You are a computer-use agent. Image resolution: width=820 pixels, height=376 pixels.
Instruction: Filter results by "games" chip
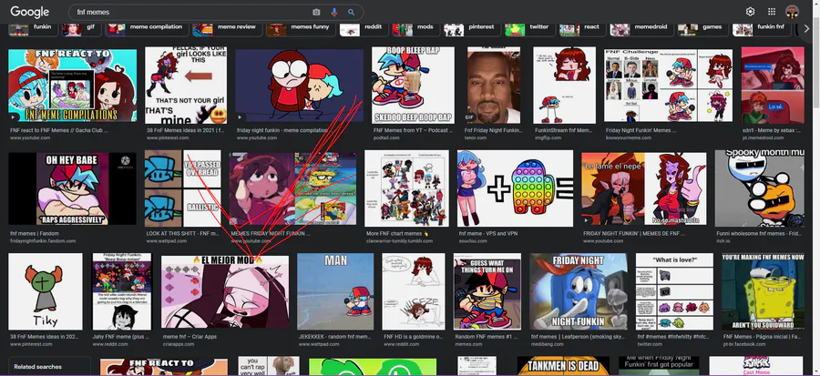click(x=702, y=27)
